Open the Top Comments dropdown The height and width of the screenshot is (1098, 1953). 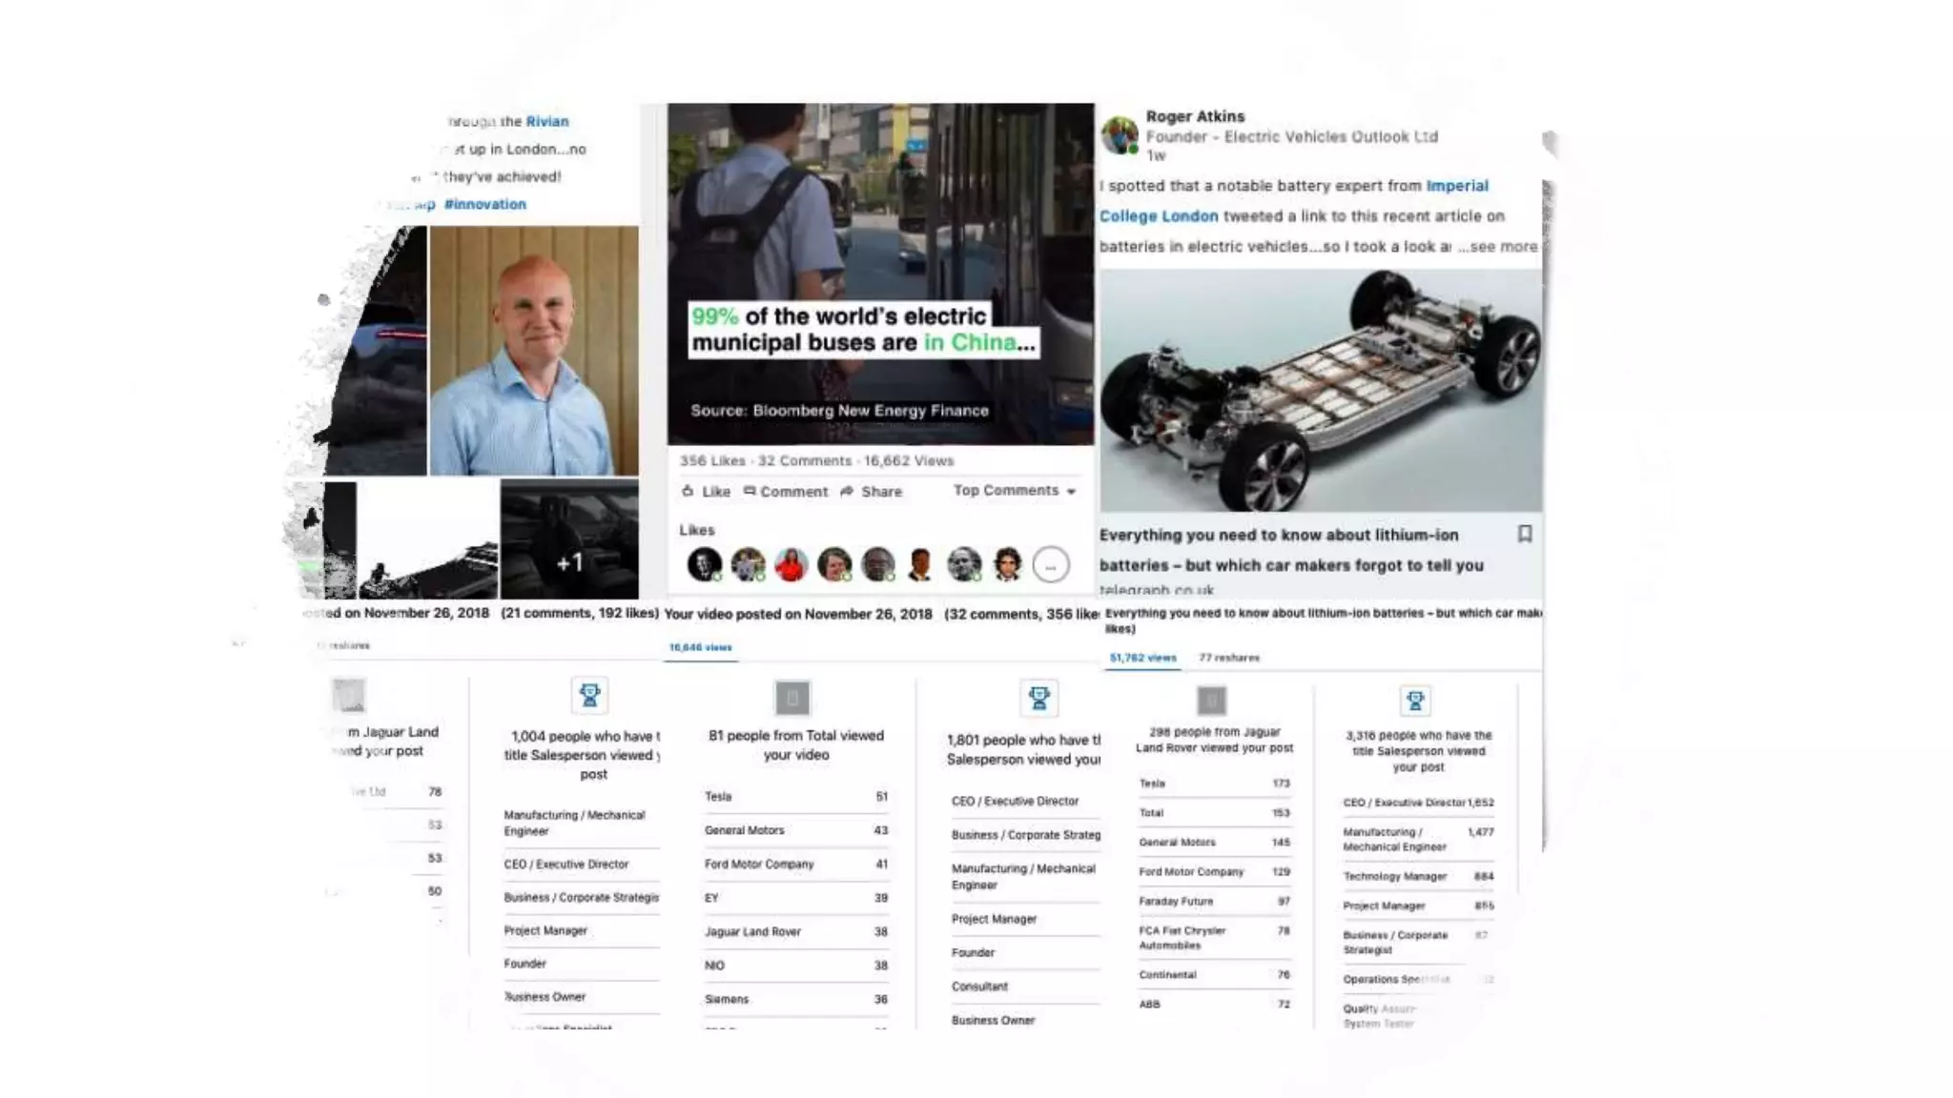tap(1015, 490)
